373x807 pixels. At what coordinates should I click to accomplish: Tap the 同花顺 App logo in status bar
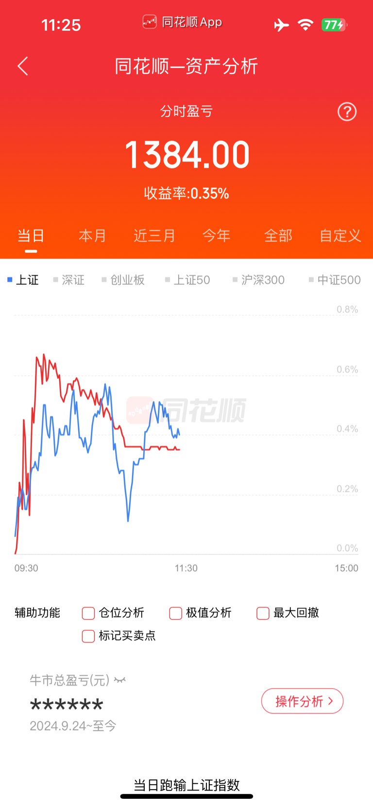[x=150, y=22]
